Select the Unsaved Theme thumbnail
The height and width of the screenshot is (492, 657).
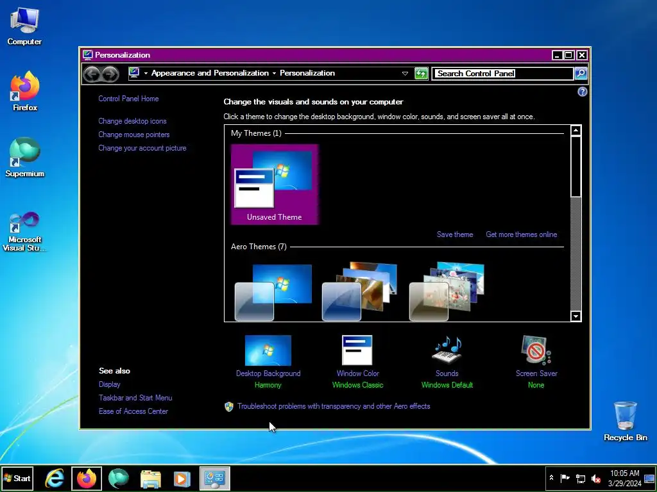(x=275, y=184)
